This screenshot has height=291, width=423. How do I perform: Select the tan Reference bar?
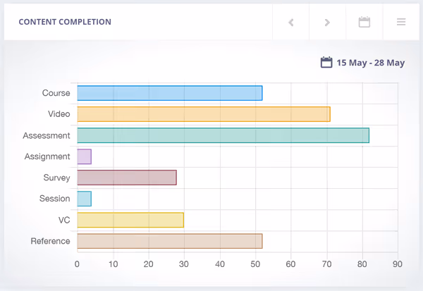click(x=170, y=241)
